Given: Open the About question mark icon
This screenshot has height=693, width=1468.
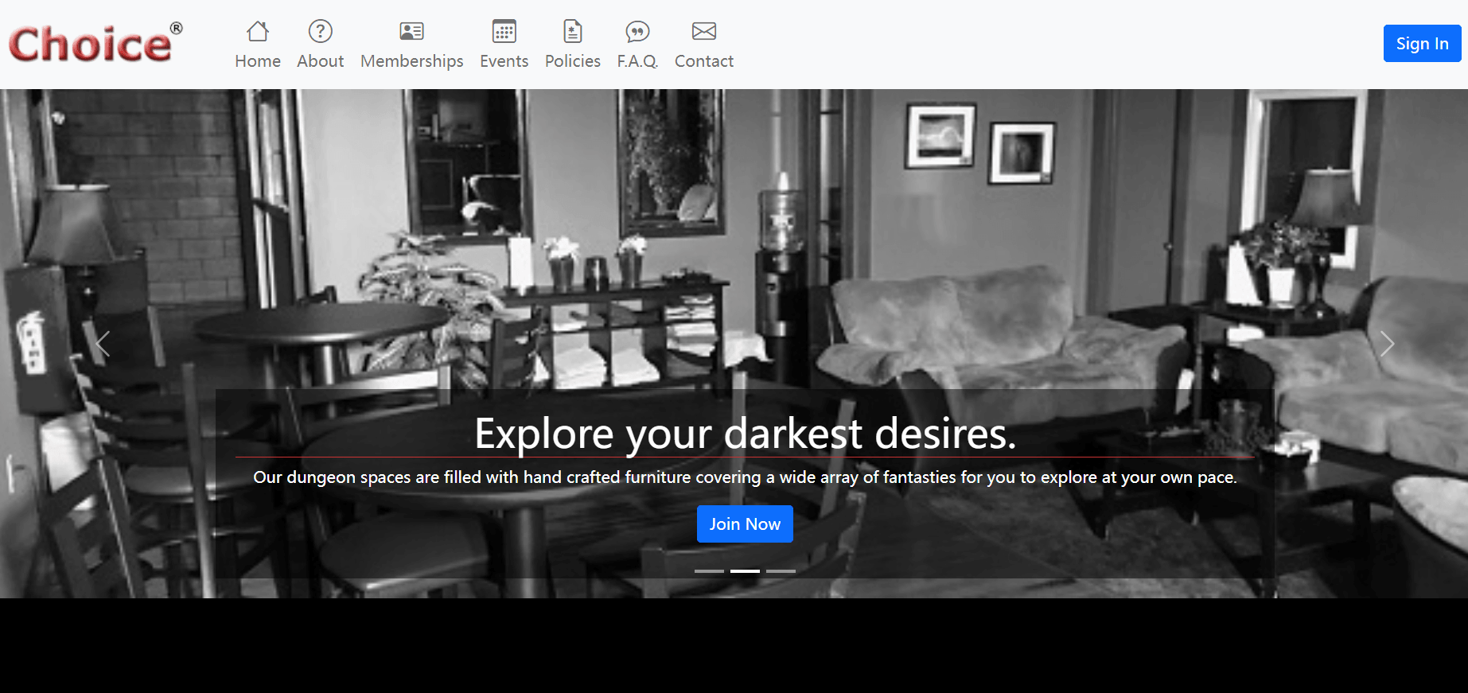Looking at the screenshot, I should tap(320, 31).
